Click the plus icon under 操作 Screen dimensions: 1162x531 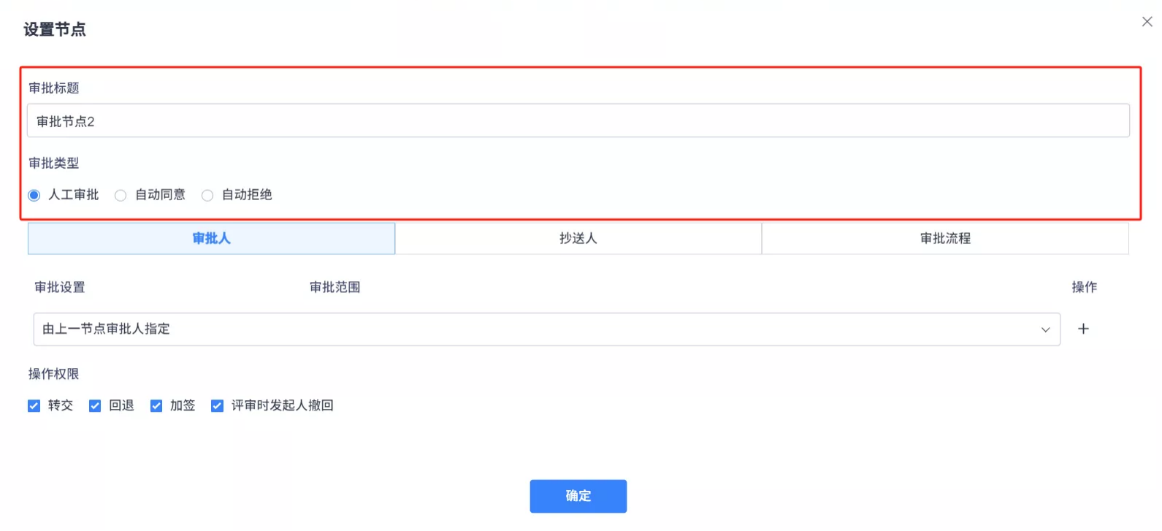point(1083,329)
